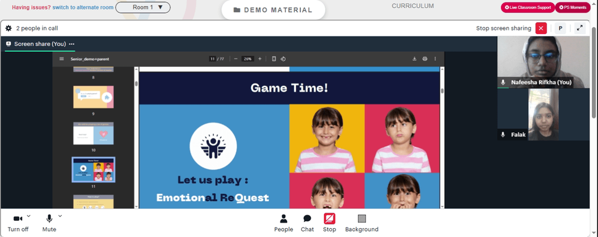Print the PDF document
The width and height of the screenshot is (598, 237).
[425, 59]
